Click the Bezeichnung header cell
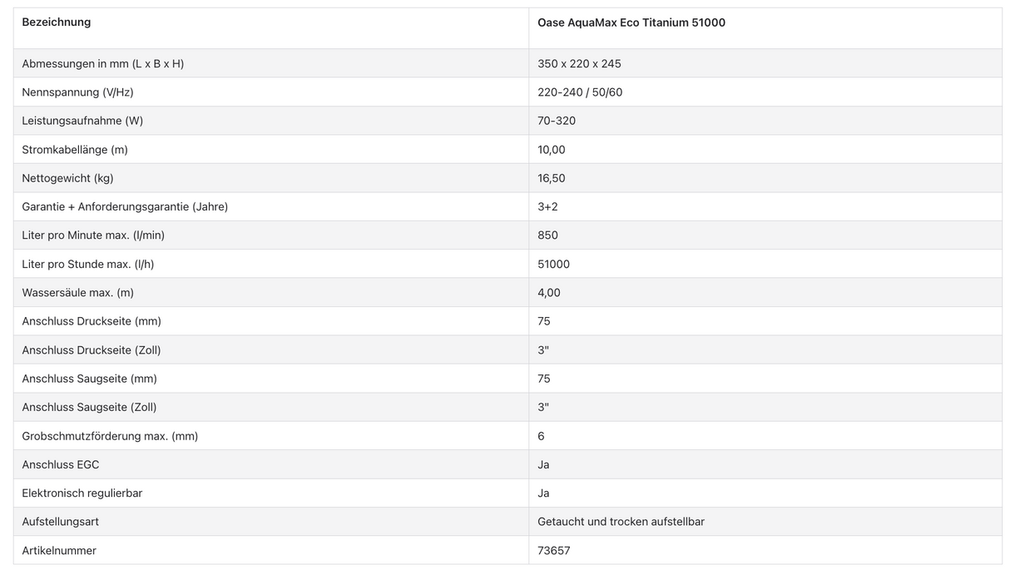This screenshot has width=1010, height=575. point(57,22)
